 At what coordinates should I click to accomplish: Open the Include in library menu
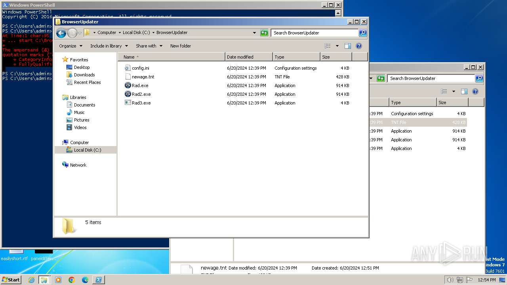click(x=109, y=46)
